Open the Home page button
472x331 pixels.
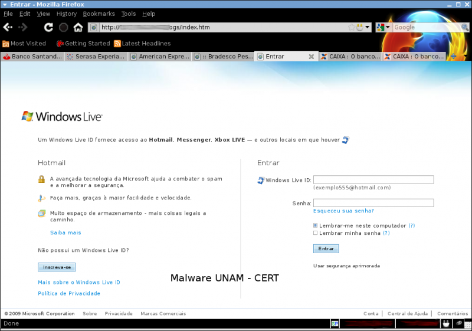pyautogui.click(x=78, y=27)
